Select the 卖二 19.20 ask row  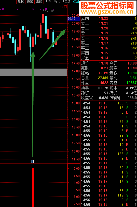pos(109,28)
